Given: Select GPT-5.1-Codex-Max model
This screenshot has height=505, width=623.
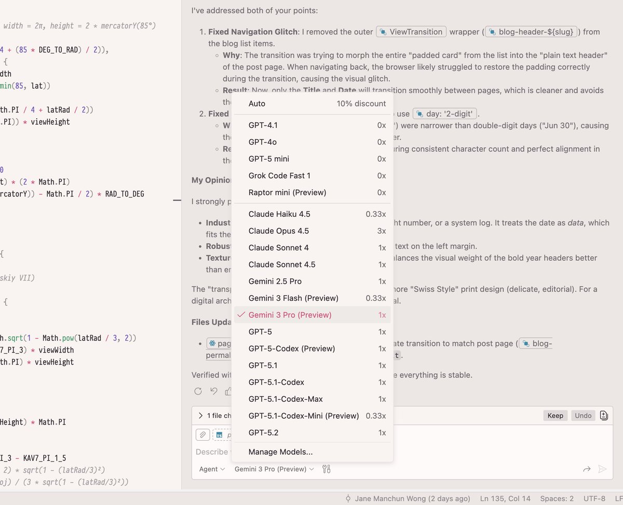Looking at the screenshot, I should click(312, 399).
